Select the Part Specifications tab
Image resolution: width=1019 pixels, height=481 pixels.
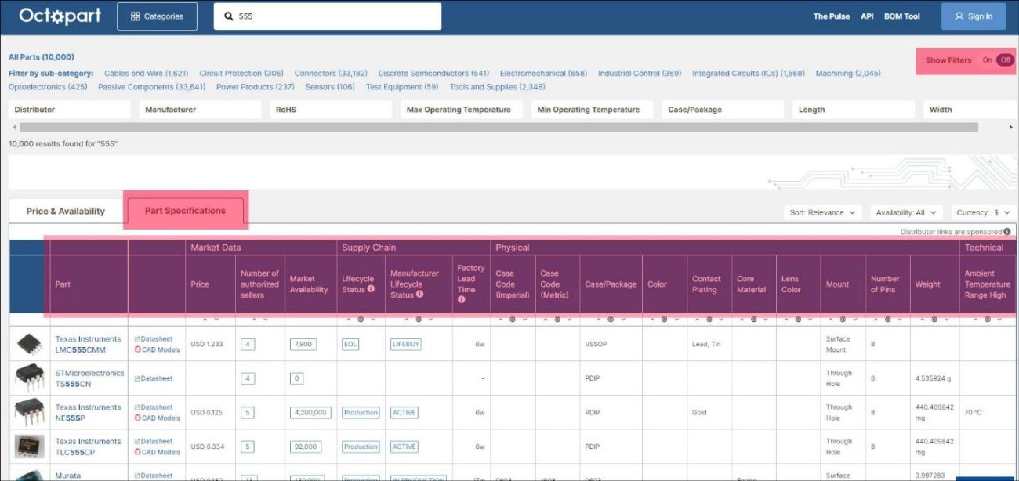point(185,211)
